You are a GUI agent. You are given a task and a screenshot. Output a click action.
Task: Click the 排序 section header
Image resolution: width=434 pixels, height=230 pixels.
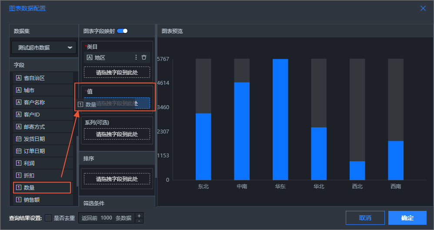coord(117,158)
